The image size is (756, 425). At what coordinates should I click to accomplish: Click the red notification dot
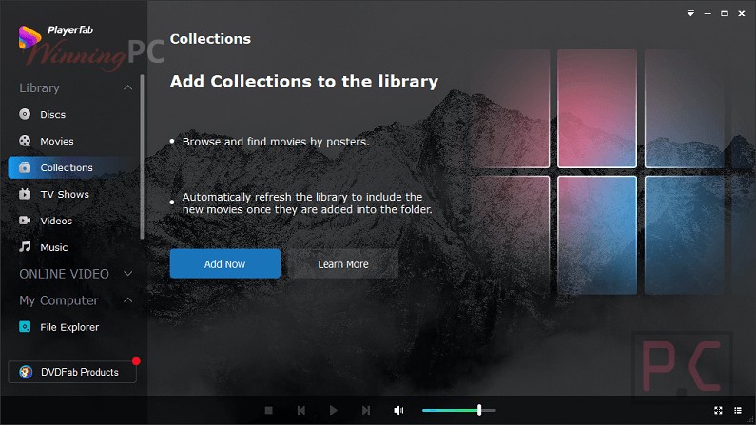click(136, 361)
